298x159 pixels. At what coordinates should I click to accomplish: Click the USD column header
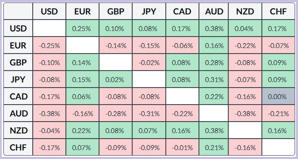click(x=49, y=11)
